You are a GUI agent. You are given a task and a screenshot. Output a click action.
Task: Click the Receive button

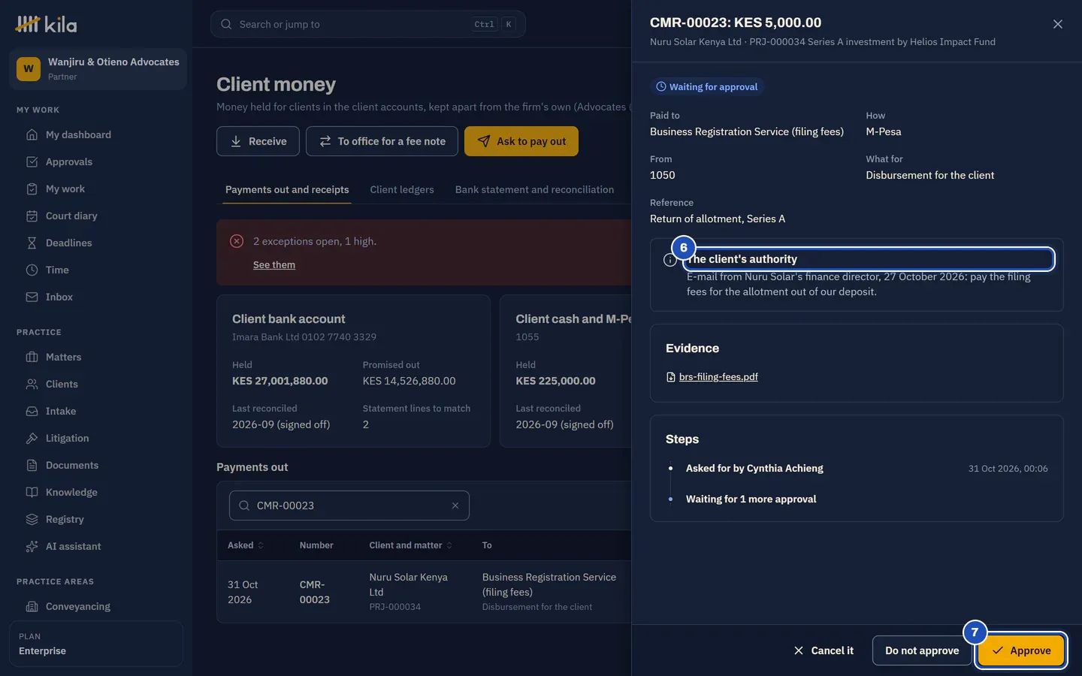pos(258,141)
